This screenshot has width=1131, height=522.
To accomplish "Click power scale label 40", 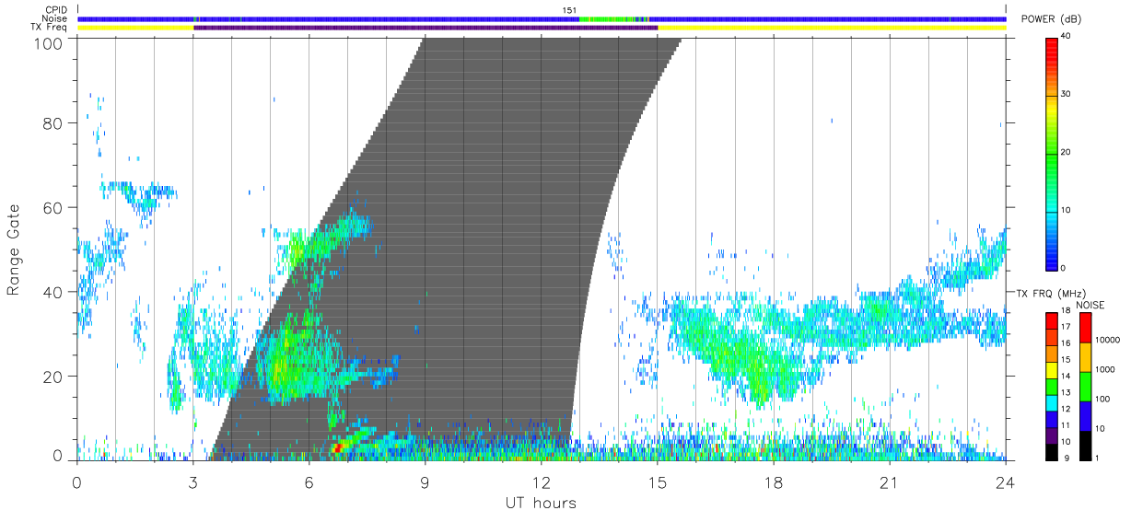I will pyautogui.click(x=1064, y=36).
